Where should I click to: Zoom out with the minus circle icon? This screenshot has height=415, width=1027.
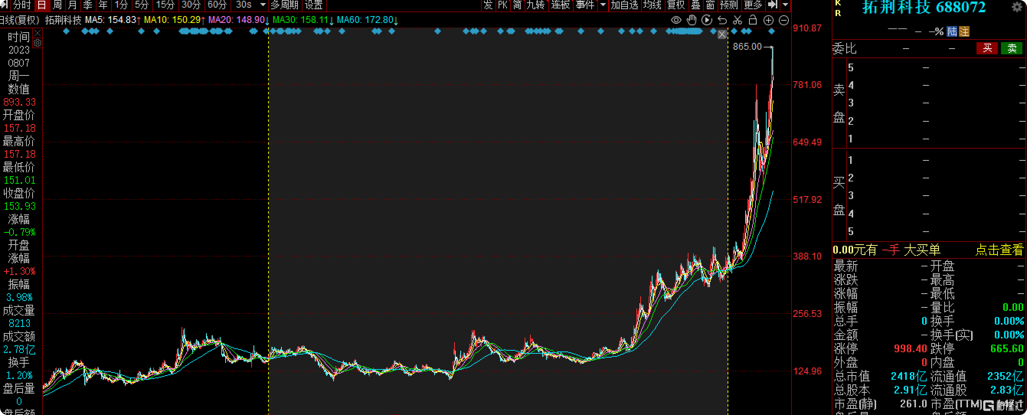[x=784, y=20]
